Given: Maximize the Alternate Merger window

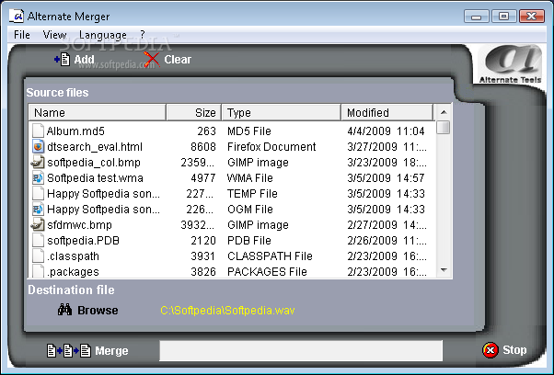Looking at the screenshot, I should 503,17.
